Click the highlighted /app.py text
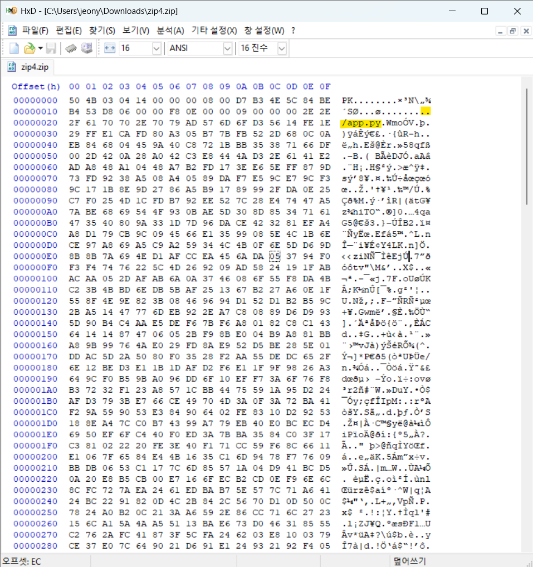 (360, 123)
